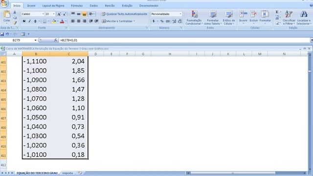Center text horizontally
The height and width of the screenshot is (176, 313).
point(79,21)
